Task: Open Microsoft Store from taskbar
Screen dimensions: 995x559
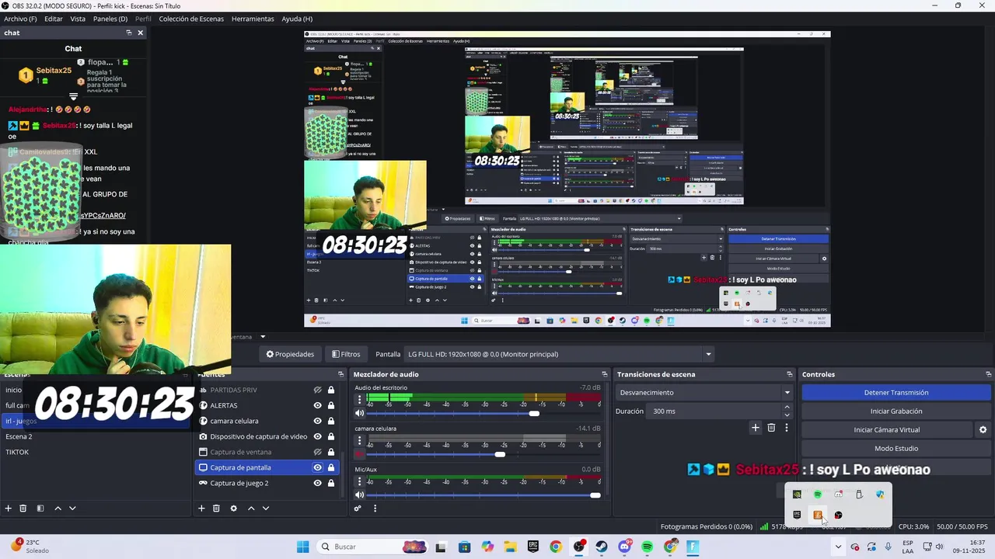Action: coord(464,547)
